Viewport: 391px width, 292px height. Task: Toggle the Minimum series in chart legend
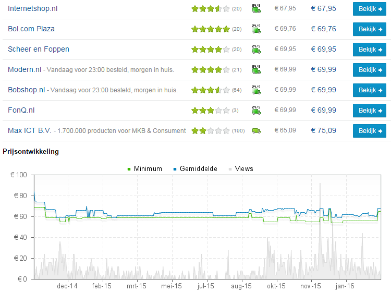[144, 169]
